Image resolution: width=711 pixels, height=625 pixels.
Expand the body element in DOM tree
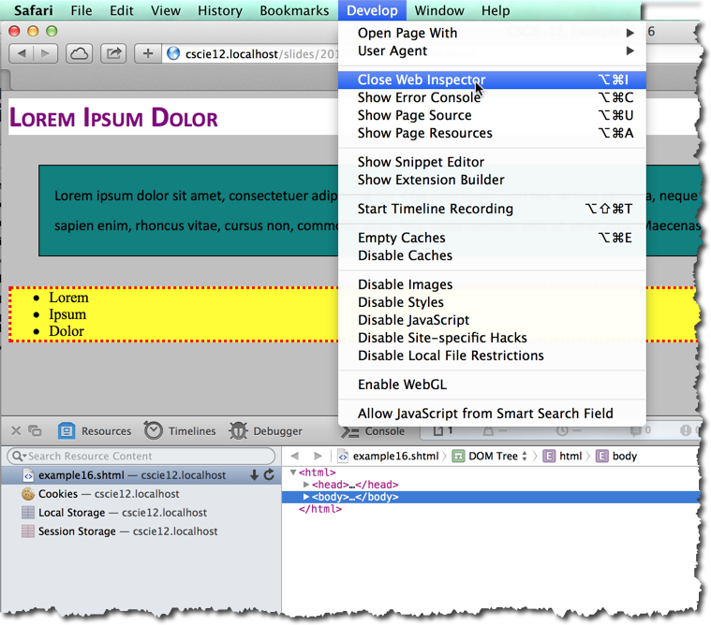tap(306, 497)
